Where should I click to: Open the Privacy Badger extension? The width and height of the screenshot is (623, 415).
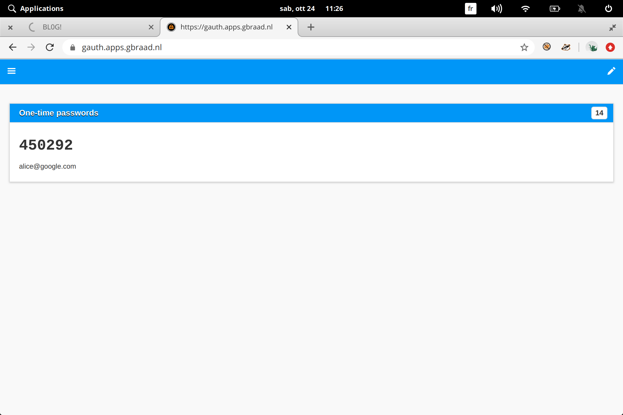point(566,47)
